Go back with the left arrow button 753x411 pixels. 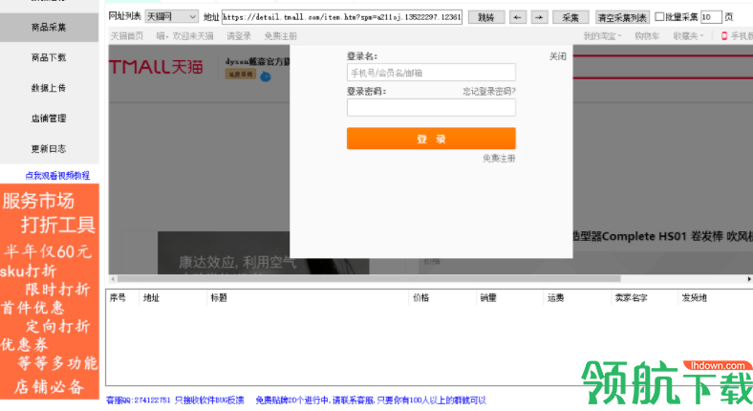[517, 17]
